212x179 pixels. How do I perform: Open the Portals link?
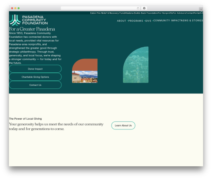(197, 13)
